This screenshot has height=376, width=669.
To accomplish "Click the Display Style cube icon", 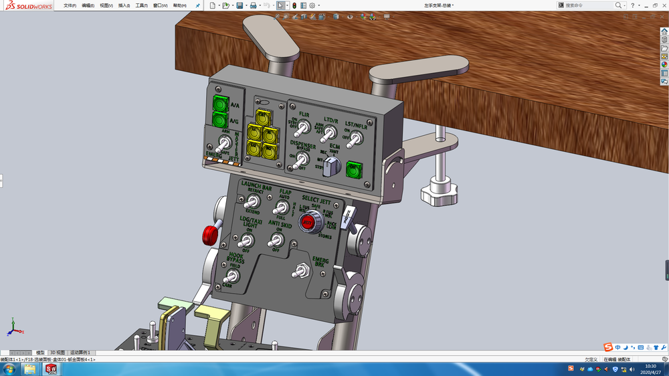I will click(337, 17).
